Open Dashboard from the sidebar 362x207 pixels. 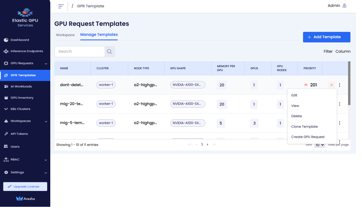click(x=20, y=40)
